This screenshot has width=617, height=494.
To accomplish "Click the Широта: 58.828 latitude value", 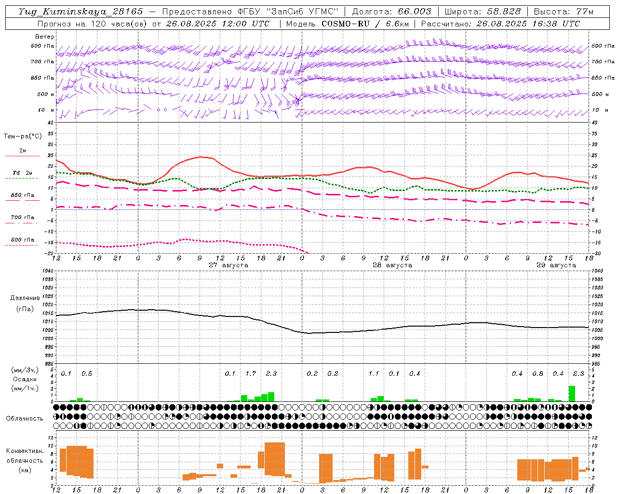I will tap(483, 12).
